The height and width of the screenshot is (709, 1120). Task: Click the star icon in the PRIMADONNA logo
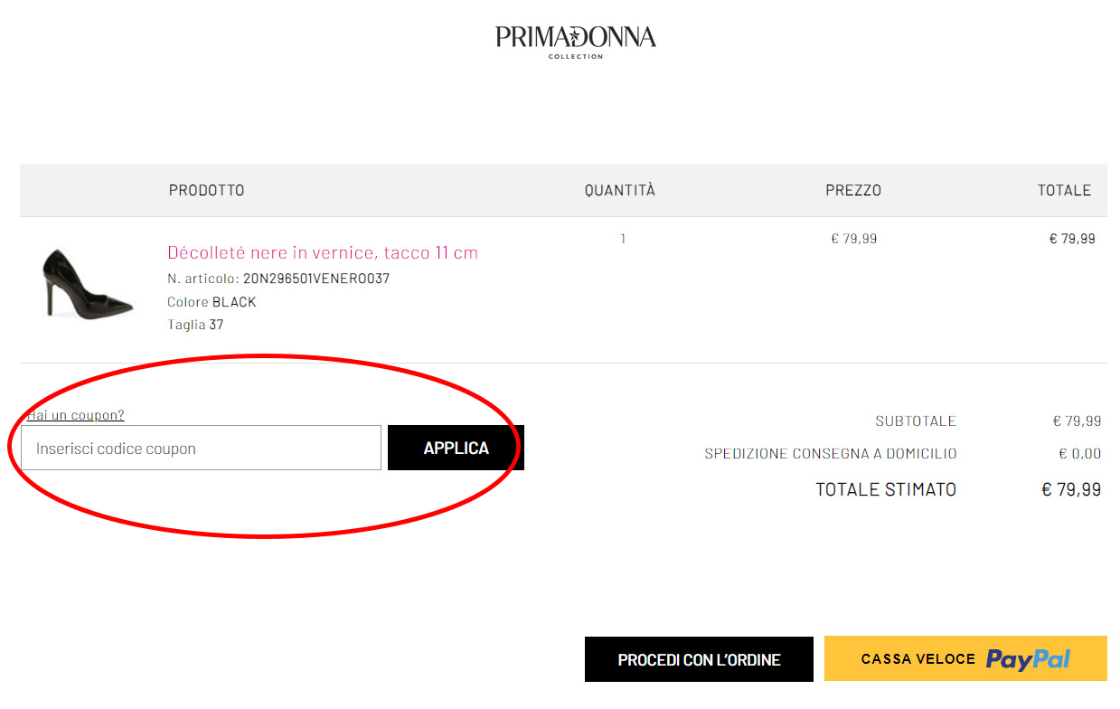click(x=575, y=35)
